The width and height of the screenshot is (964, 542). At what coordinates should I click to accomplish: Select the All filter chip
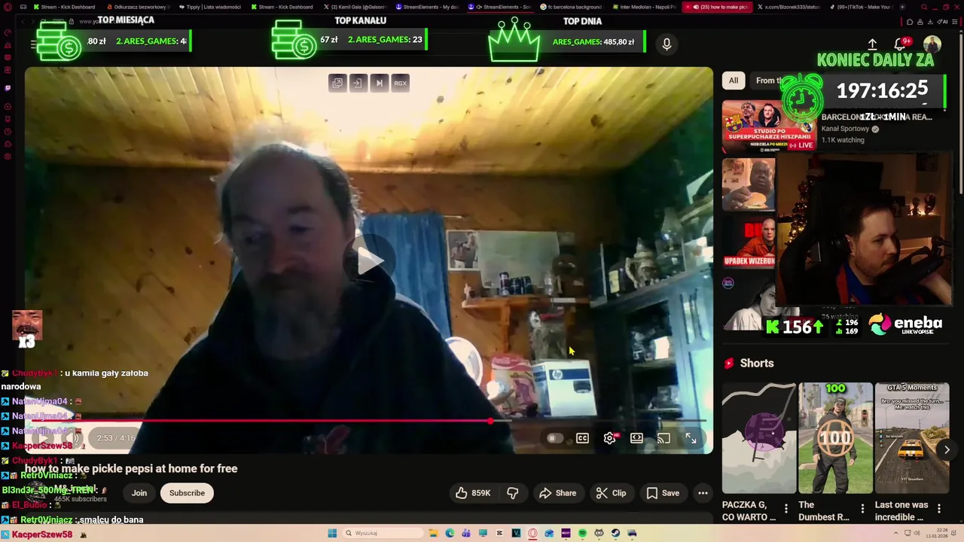coord(734,81)
